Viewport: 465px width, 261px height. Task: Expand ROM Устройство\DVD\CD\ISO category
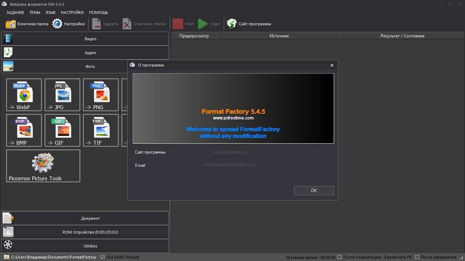(x=85, y=232)
